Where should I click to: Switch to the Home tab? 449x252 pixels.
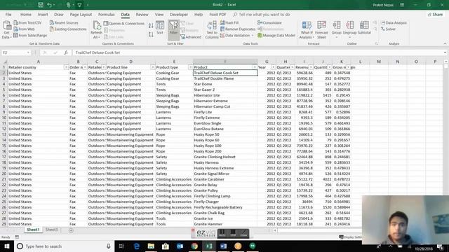[x=26, y=14]
